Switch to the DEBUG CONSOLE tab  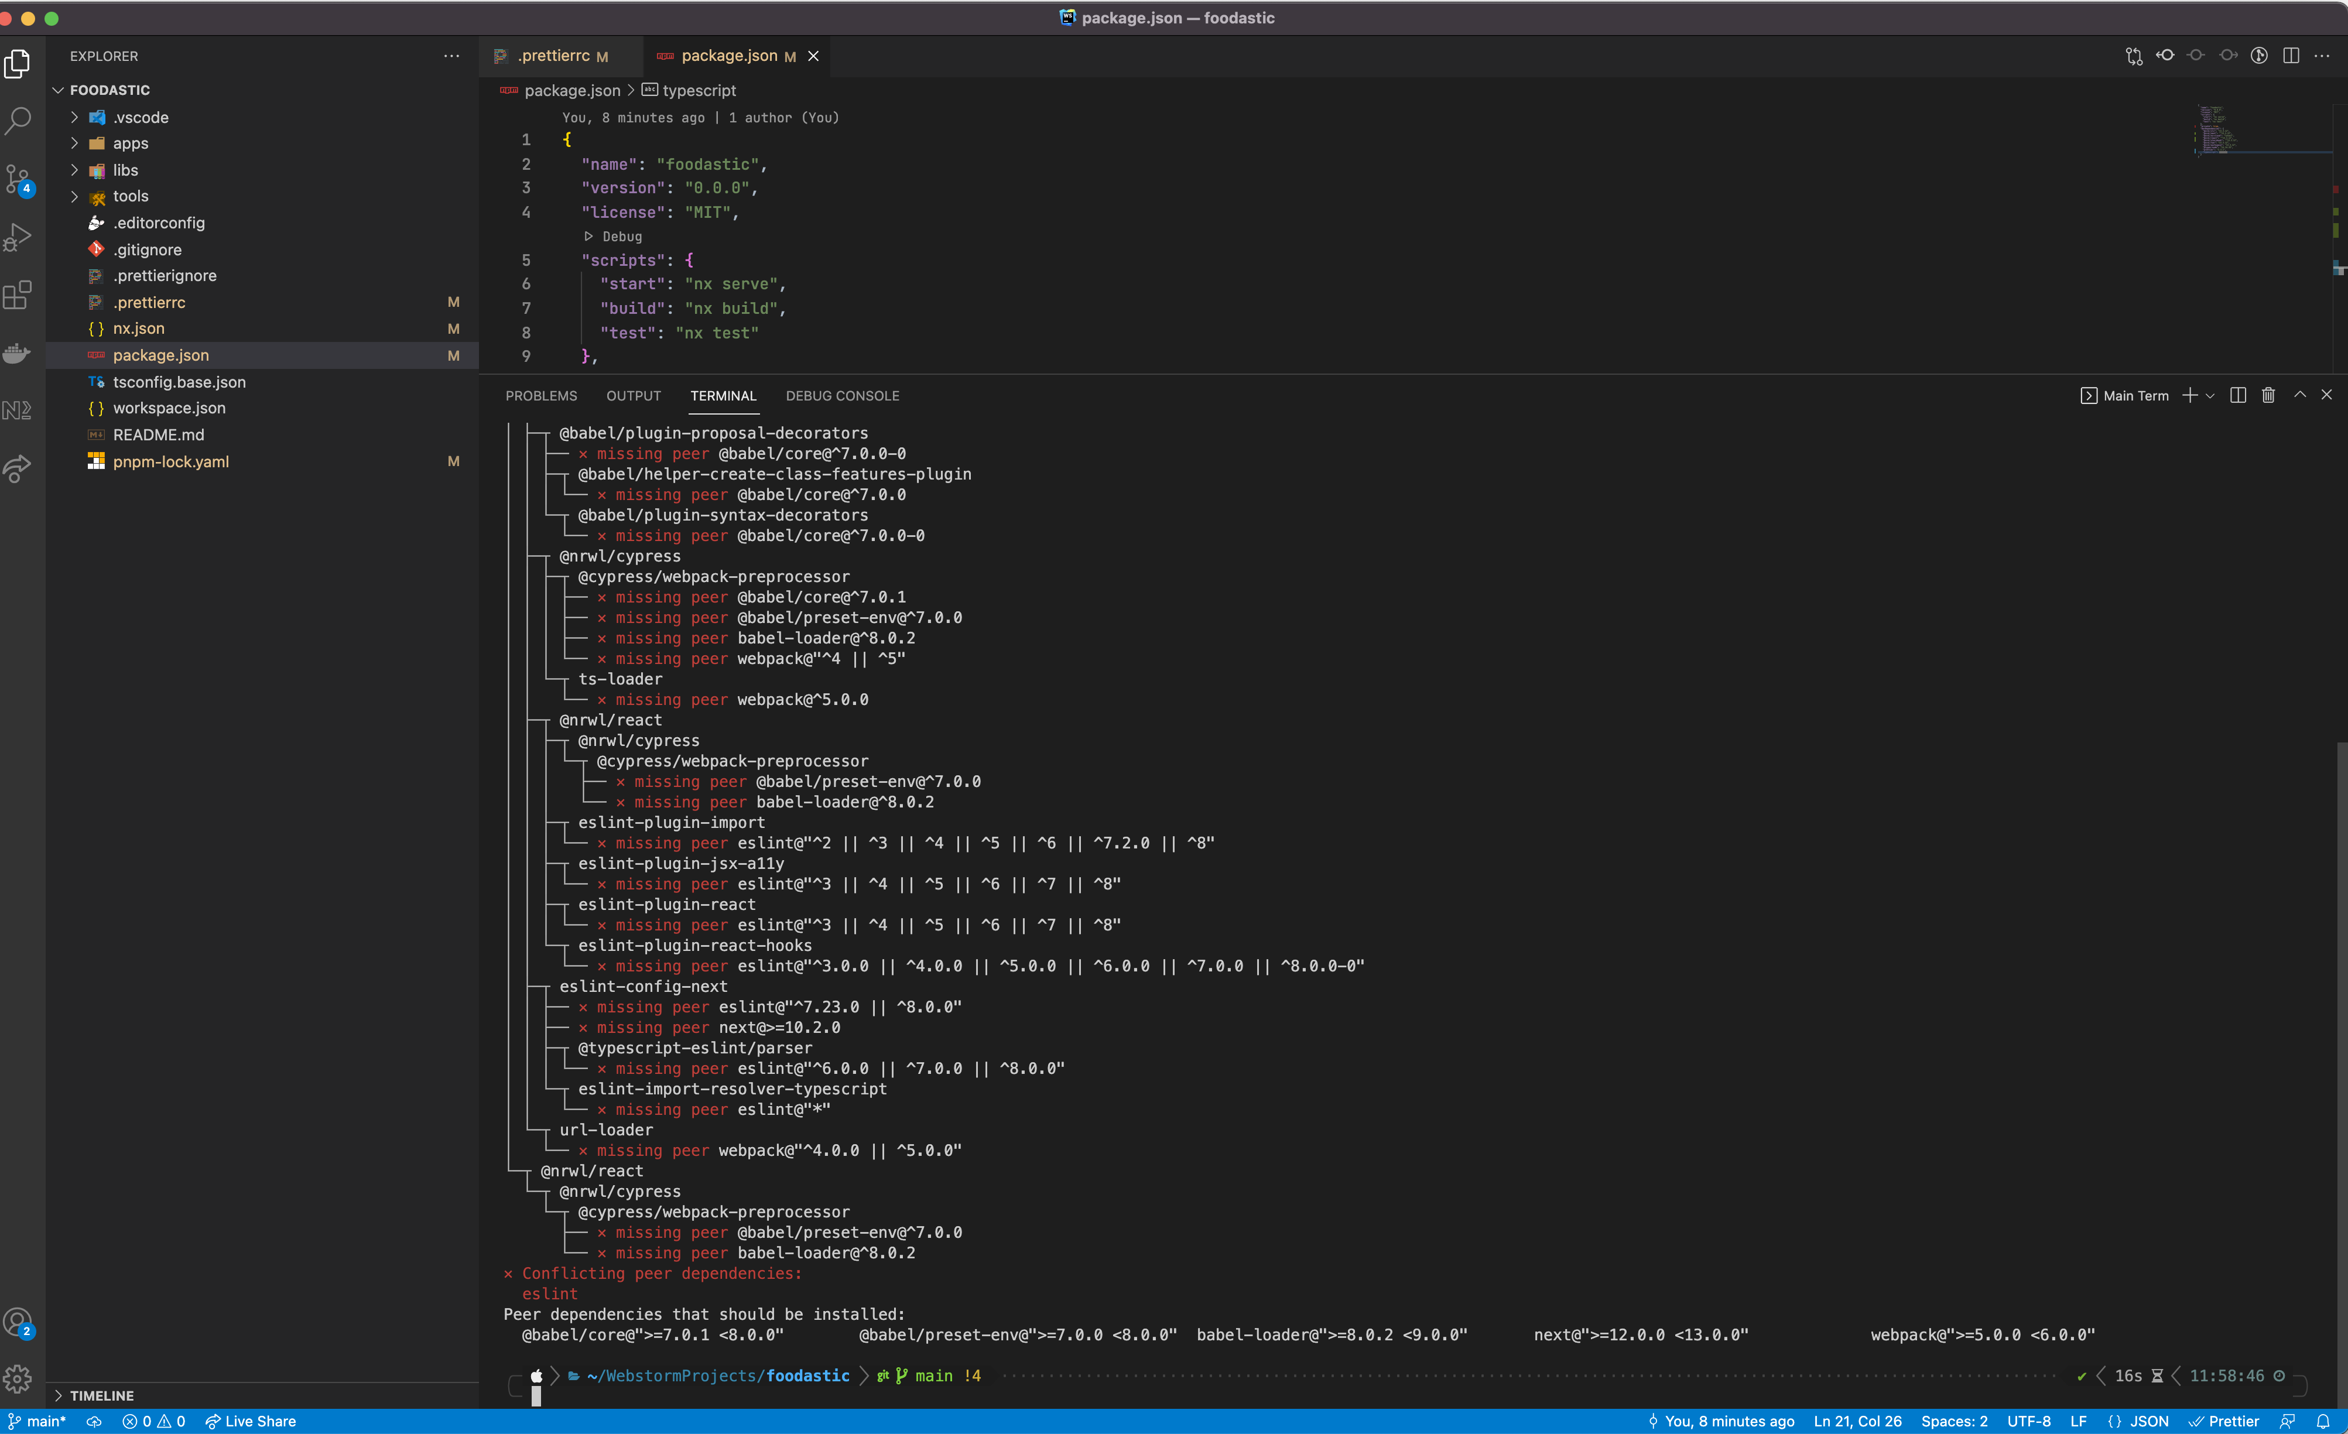[x=843, y=395]
